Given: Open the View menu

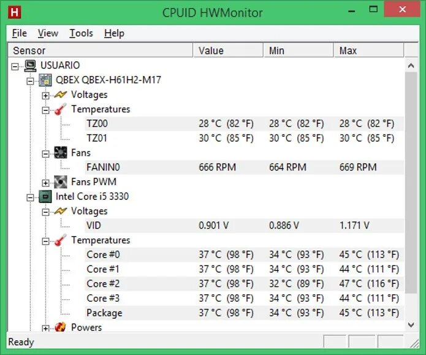Looking at the screenshot, I should tap(48, 33).
